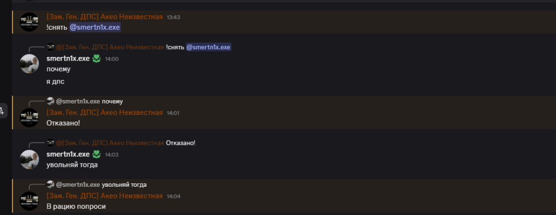Viewport: 556px width, 215px height.
Task: Click the @smertn1x.exe mention in the 13:43 message
Action: coord(95,28)
